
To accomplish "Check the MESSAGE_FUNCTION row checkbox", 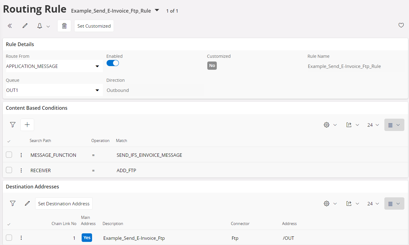I will point(9,155).
